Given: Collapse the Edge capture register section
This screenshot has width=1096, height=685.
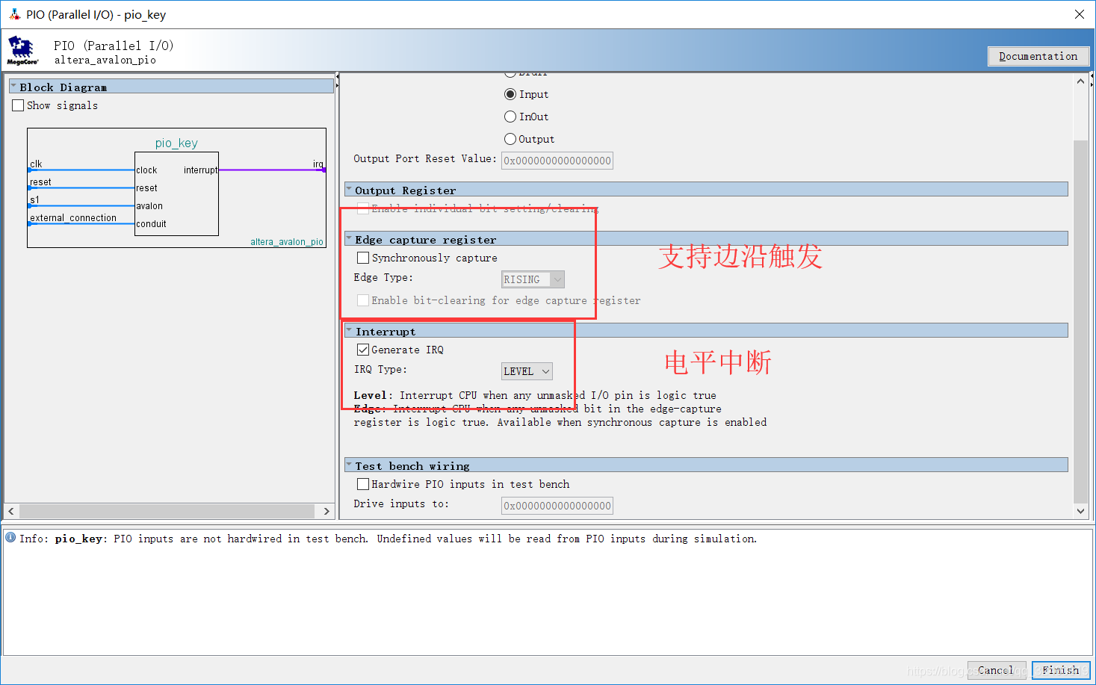Looking at the screenshot, I should (x=349, y=239).
